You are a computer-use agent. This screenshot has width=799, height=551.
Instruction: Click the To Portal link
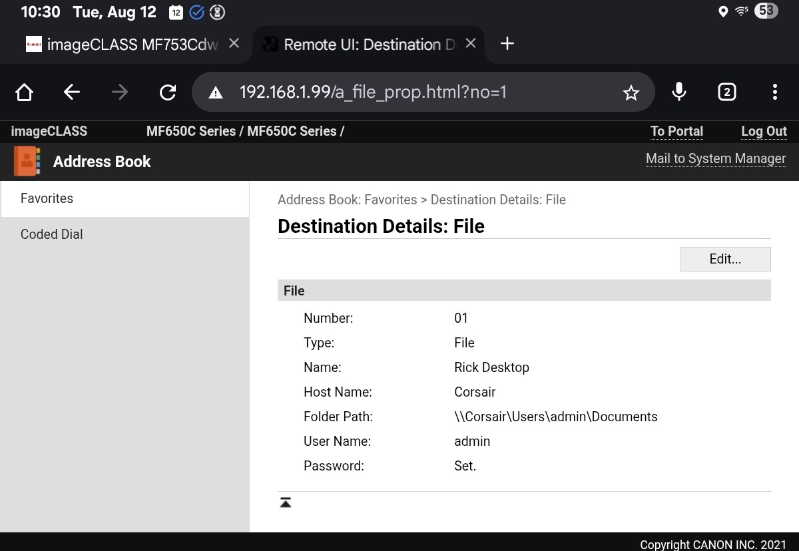[676, 131]
